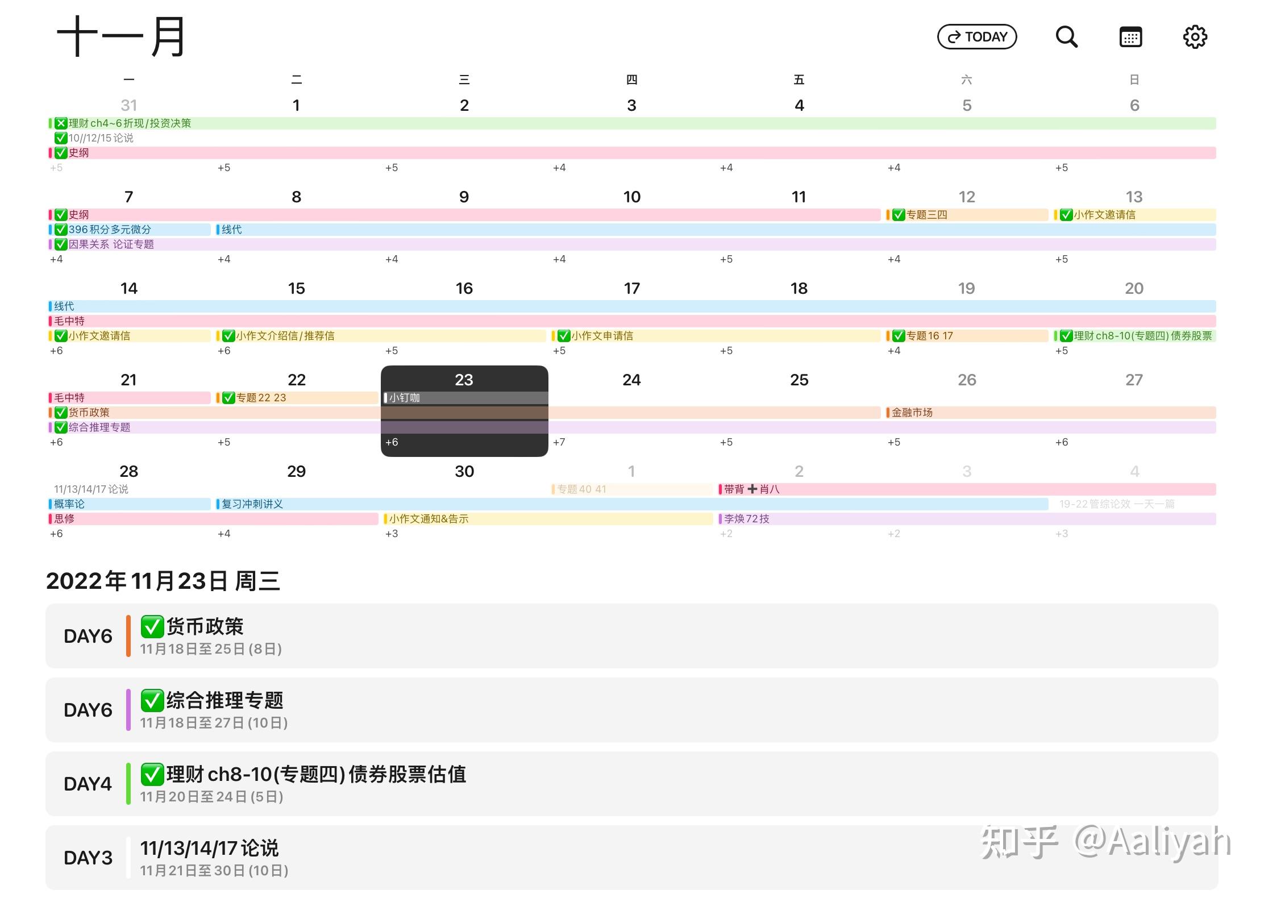Click green checkmark on 小作文申请信 event
This screenshot has width=1264, height=898.
(x=564, y=336)
